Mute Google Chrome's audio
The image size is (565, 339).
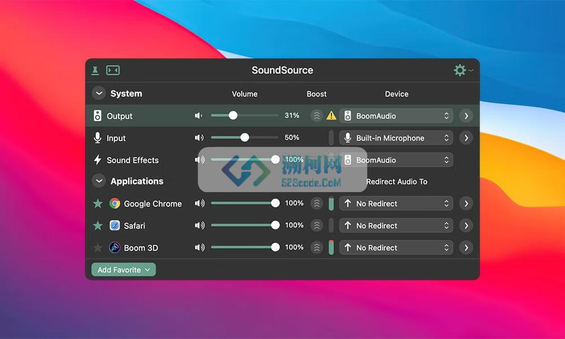pos(199,203)
